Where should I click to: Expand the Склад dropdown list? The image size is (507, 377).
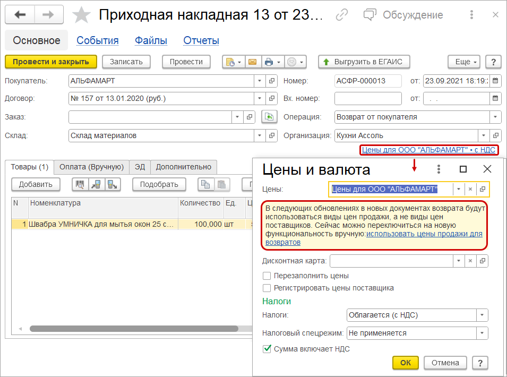coord(260,135)
